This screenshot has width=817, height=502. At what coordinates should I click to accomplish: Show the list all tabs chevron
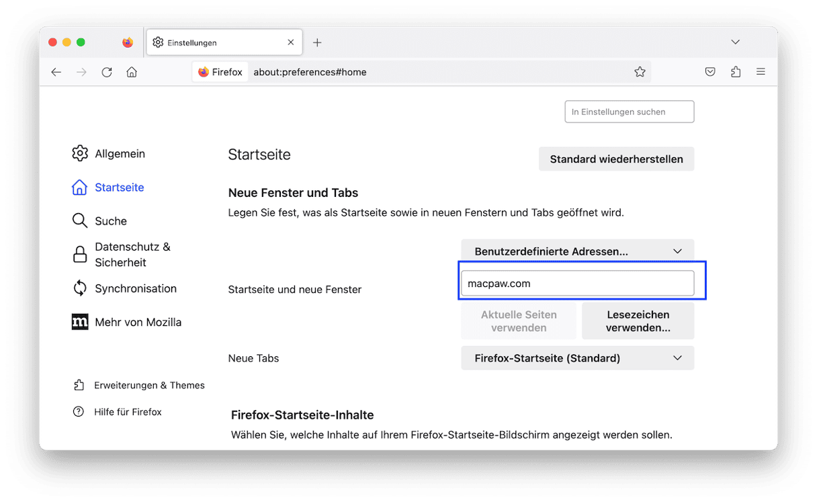[x=736, y=42]
